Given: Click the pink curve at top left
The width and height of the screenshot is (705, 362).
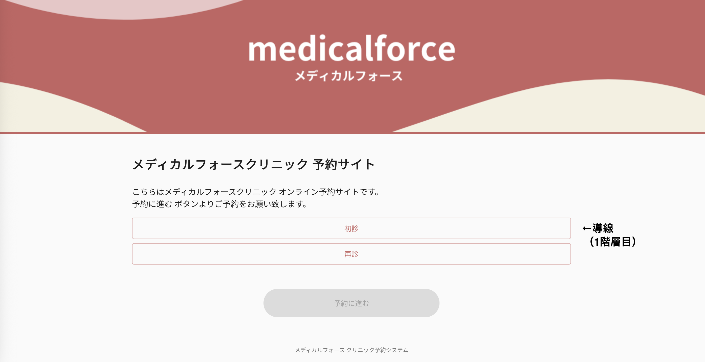Looking at the screenshot, I should [82, 8].
